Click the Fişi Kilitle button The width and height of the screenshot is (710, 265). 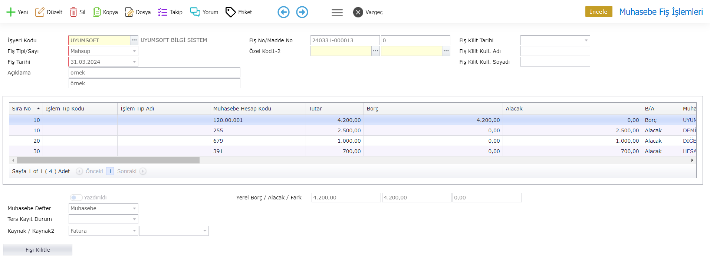point(37,250)
